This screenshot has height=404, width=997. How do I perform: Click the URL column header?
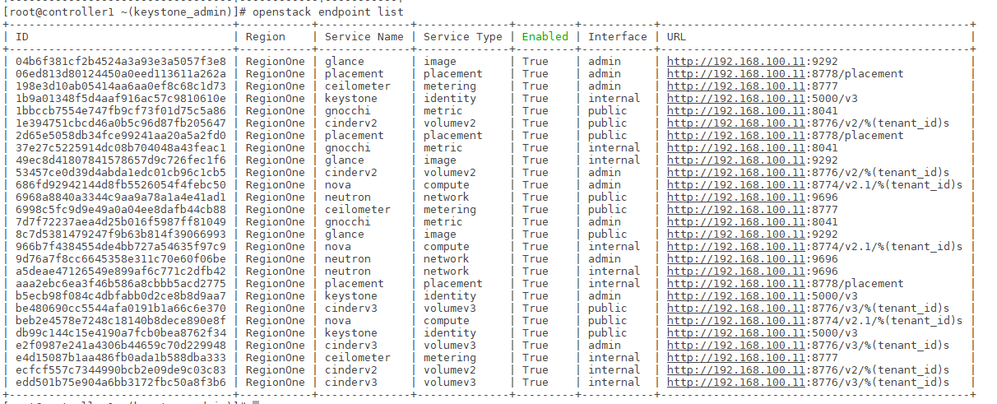pyautogui.click(x=676, y=37)
